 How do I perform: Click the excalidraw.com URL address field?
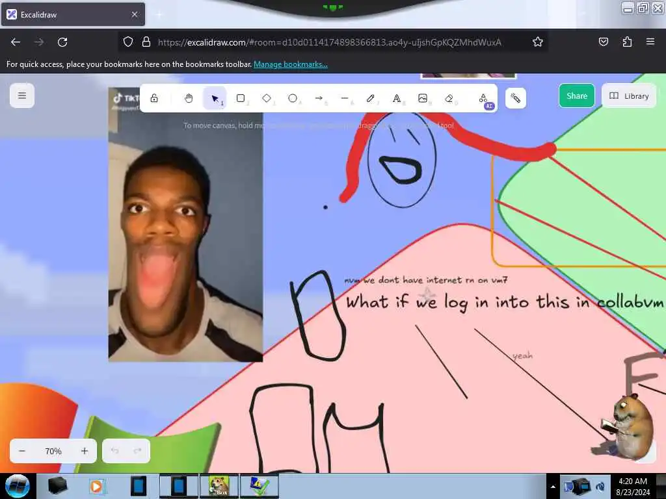pos(329,42)
